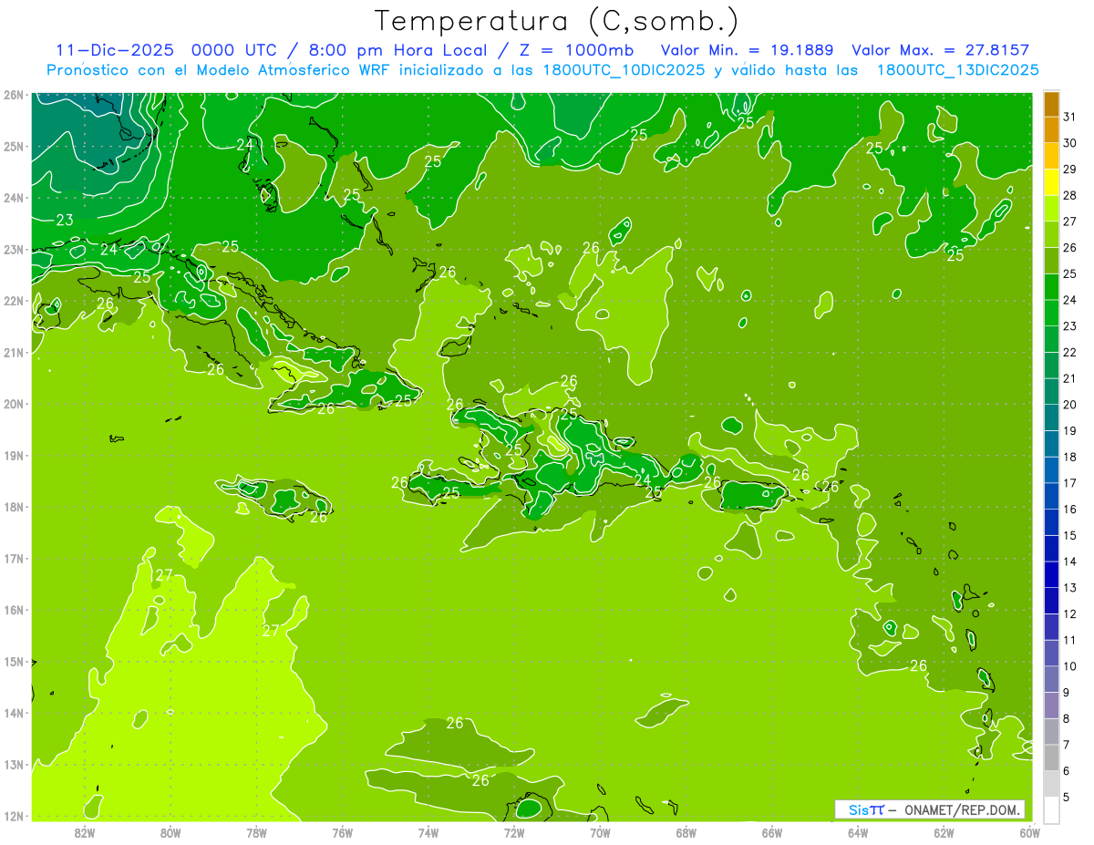Click the 64W longitude axis label

coord(858,832)
